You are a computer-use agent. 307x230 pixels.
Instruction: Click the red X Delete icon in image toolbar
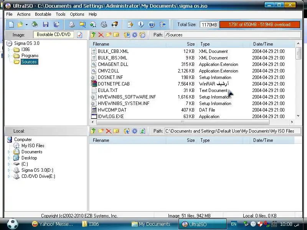point(101,35)
